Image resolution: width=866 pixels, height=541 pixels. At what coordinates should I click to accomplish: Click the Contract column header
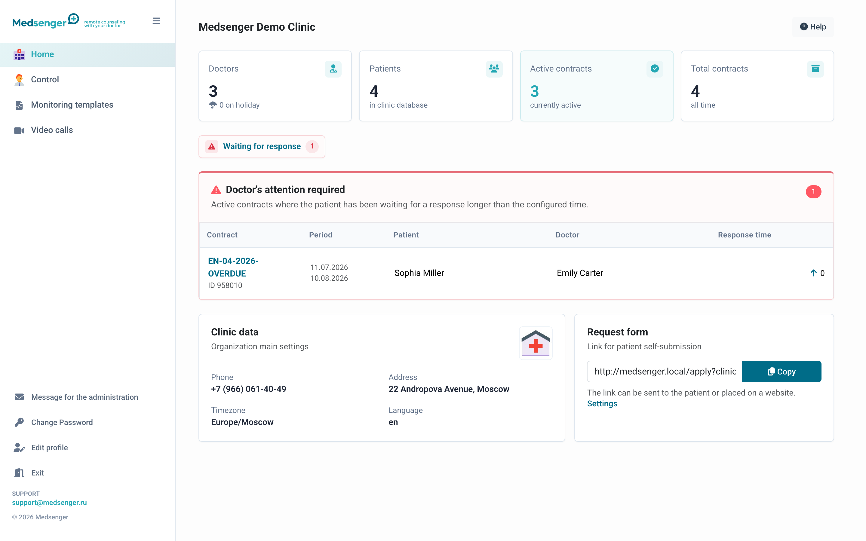tap(222, 235)
